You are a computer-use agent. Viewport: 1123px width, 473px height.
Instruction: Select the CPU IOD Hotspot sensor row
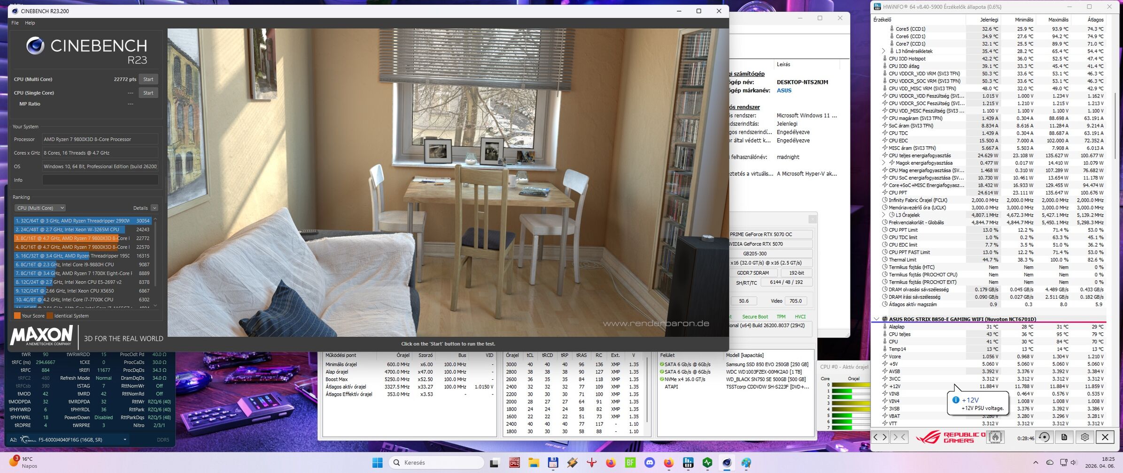989,59
